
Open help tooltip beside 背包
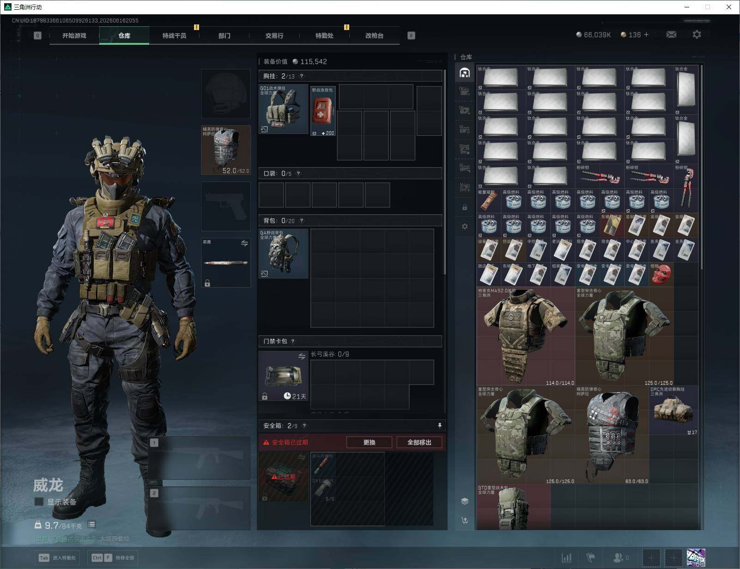302,221
